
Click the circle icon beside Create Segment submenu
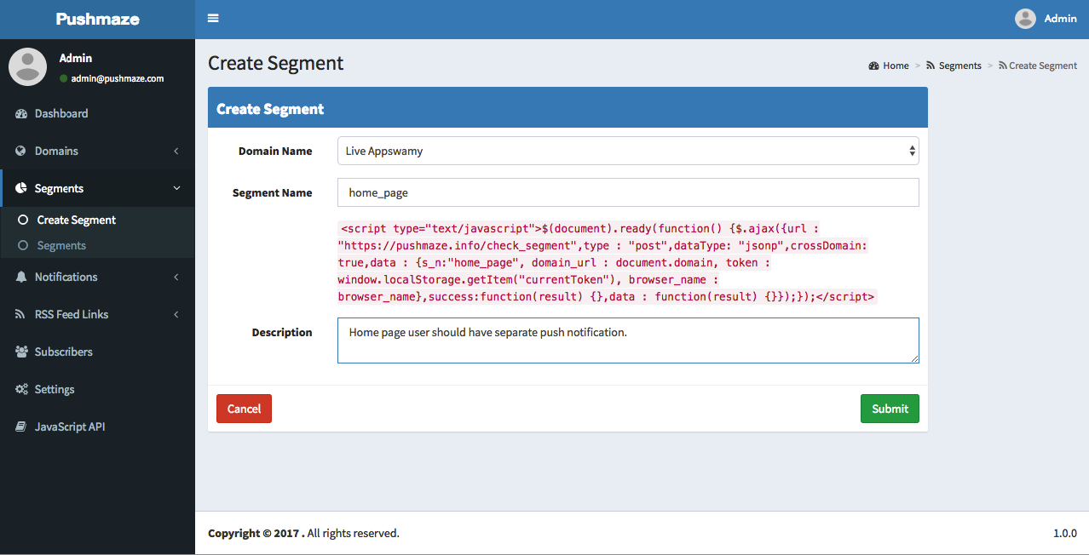[23, 220]
